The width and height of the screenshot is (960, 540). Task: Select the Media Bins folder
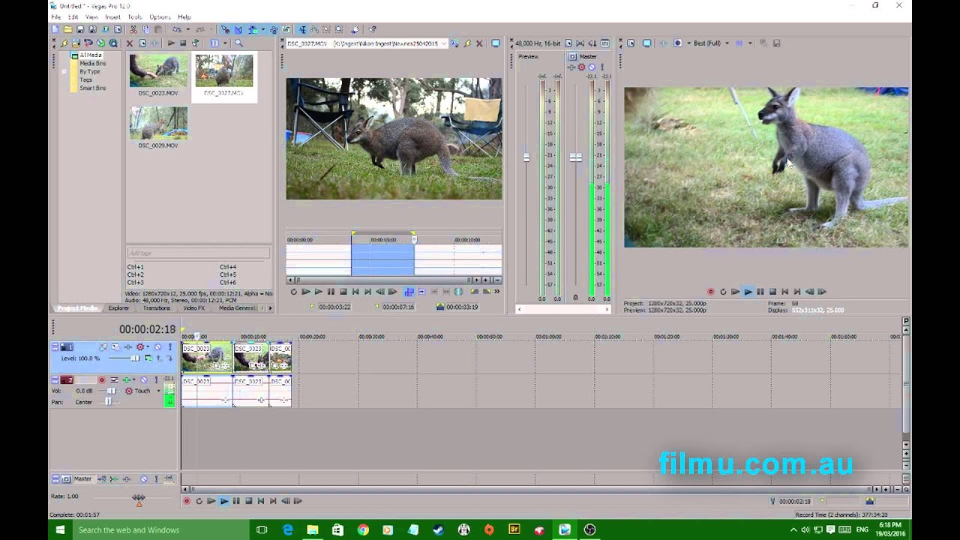[x=92, y=64]
